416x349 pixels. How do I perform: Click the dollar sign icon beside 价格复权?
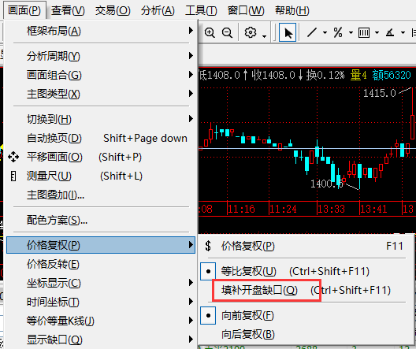pyautogui.click(x=208, y=246)
